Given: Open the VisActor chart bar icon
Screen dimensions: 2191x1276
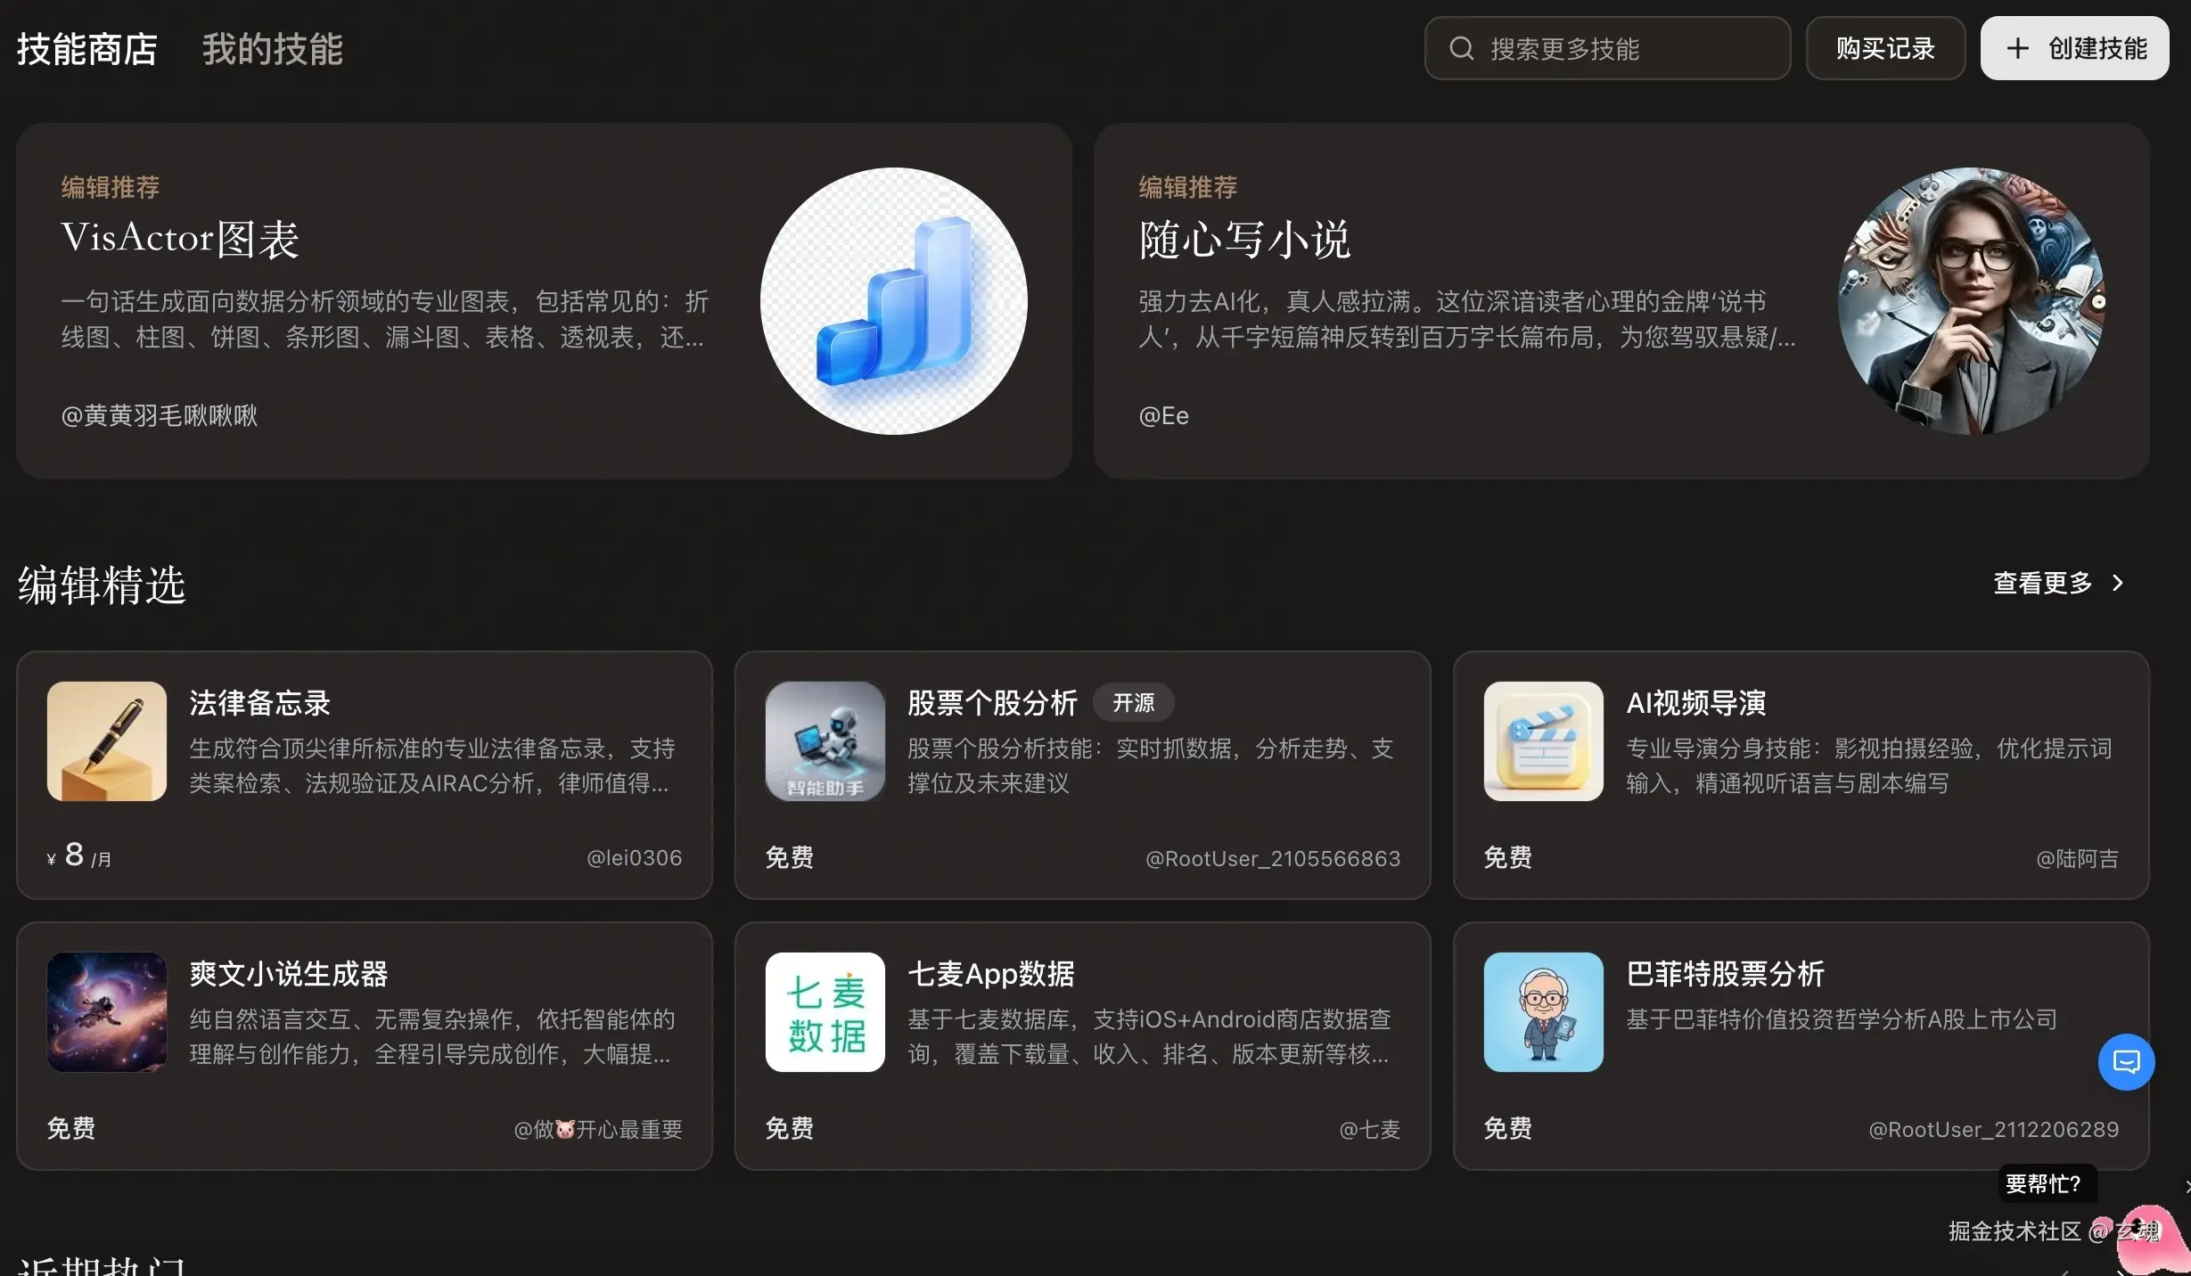Looking at the screenshot, I should click(893, 301).
